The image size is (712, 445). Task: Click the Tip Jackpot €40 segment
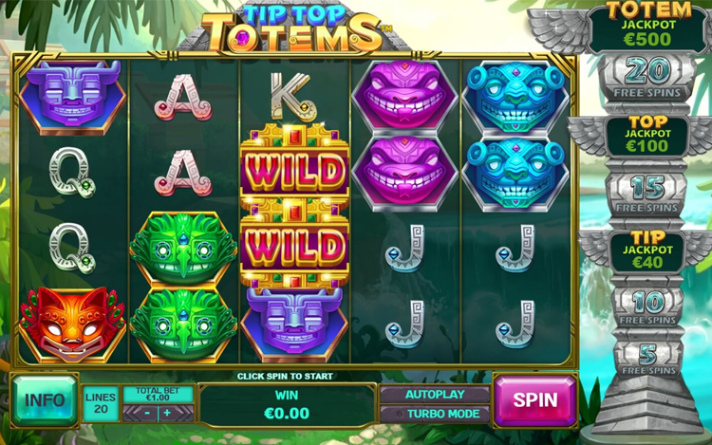point(648,250)
